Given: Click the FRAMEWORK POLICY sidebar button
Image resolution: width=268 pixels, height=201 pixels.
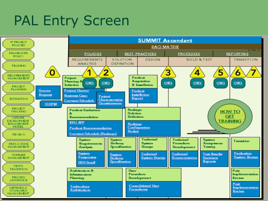Looking at the screenshot, I should click(18, 55).
